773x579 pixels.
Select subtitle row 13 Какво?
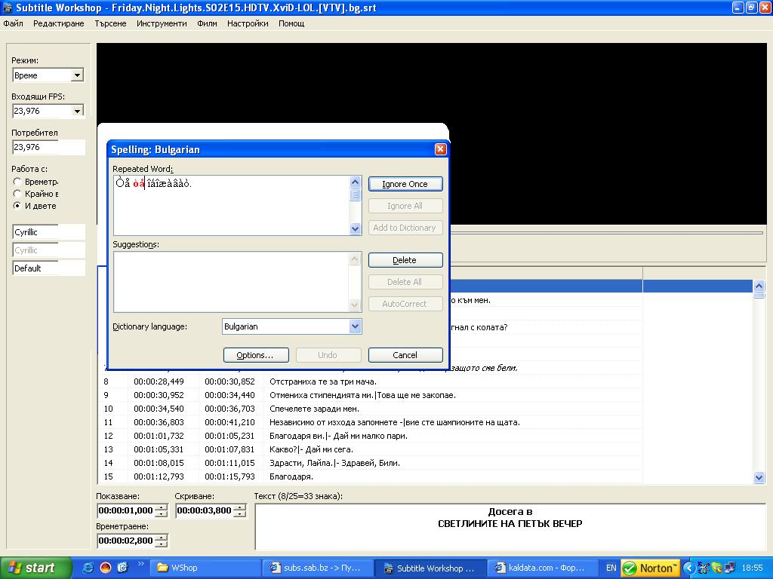[x=371, y=449]
